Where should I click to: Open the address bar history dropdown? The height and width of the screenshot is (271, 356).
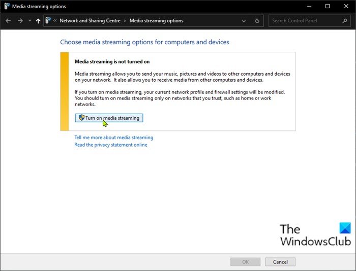[244, 21]
